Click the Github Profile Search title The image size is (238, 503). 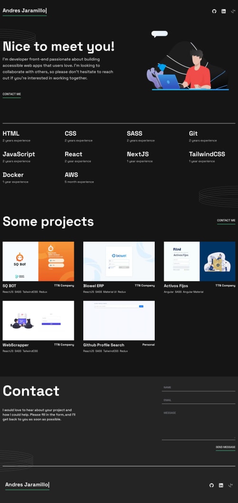(104, 345)
